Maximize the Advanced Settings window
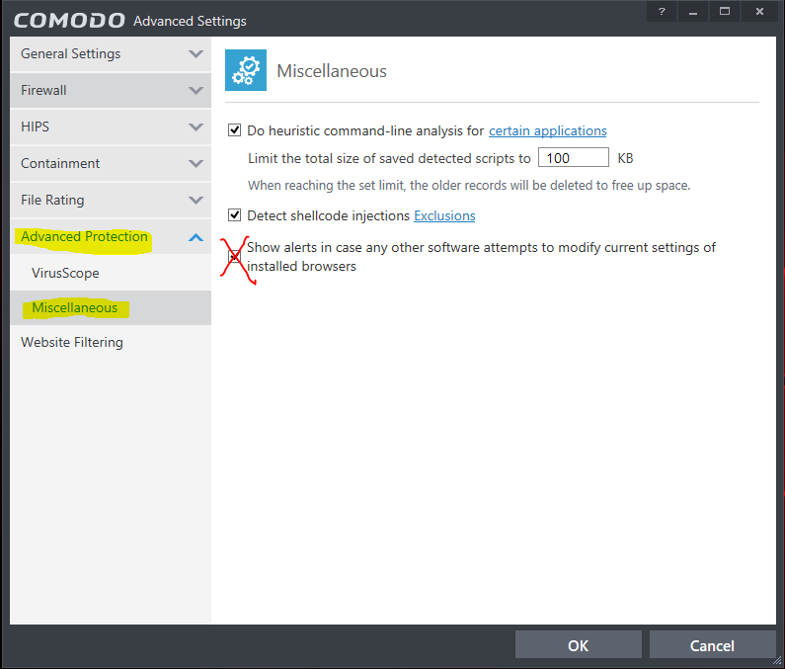The image size is (785, 669). click(x=725, y=12)
